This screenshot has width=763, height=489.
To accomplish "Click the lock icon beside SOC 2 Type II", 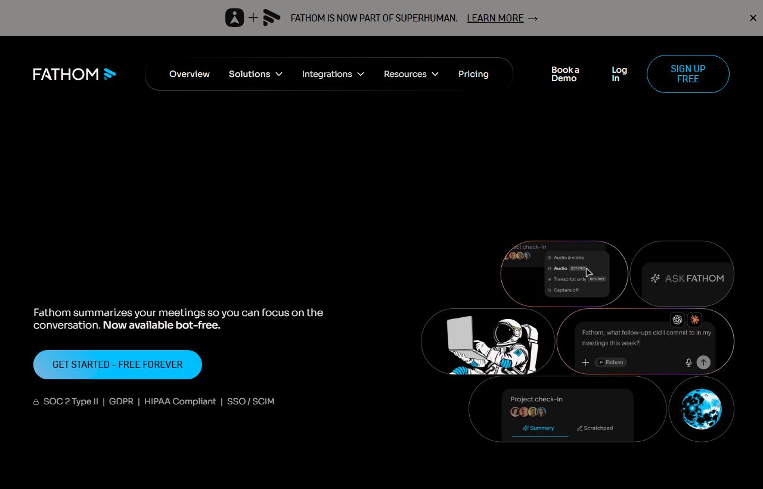I will pyautogui.click(x=36, y=402).
